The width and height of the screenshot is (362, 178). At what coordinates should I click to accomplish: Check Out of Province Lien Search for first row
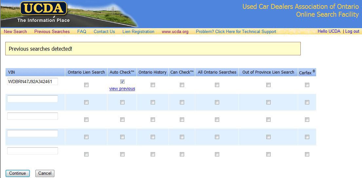268,85
